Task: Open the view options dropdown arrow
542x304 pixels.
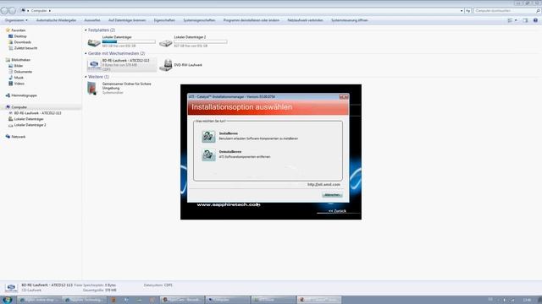Action: pos(516,20)
